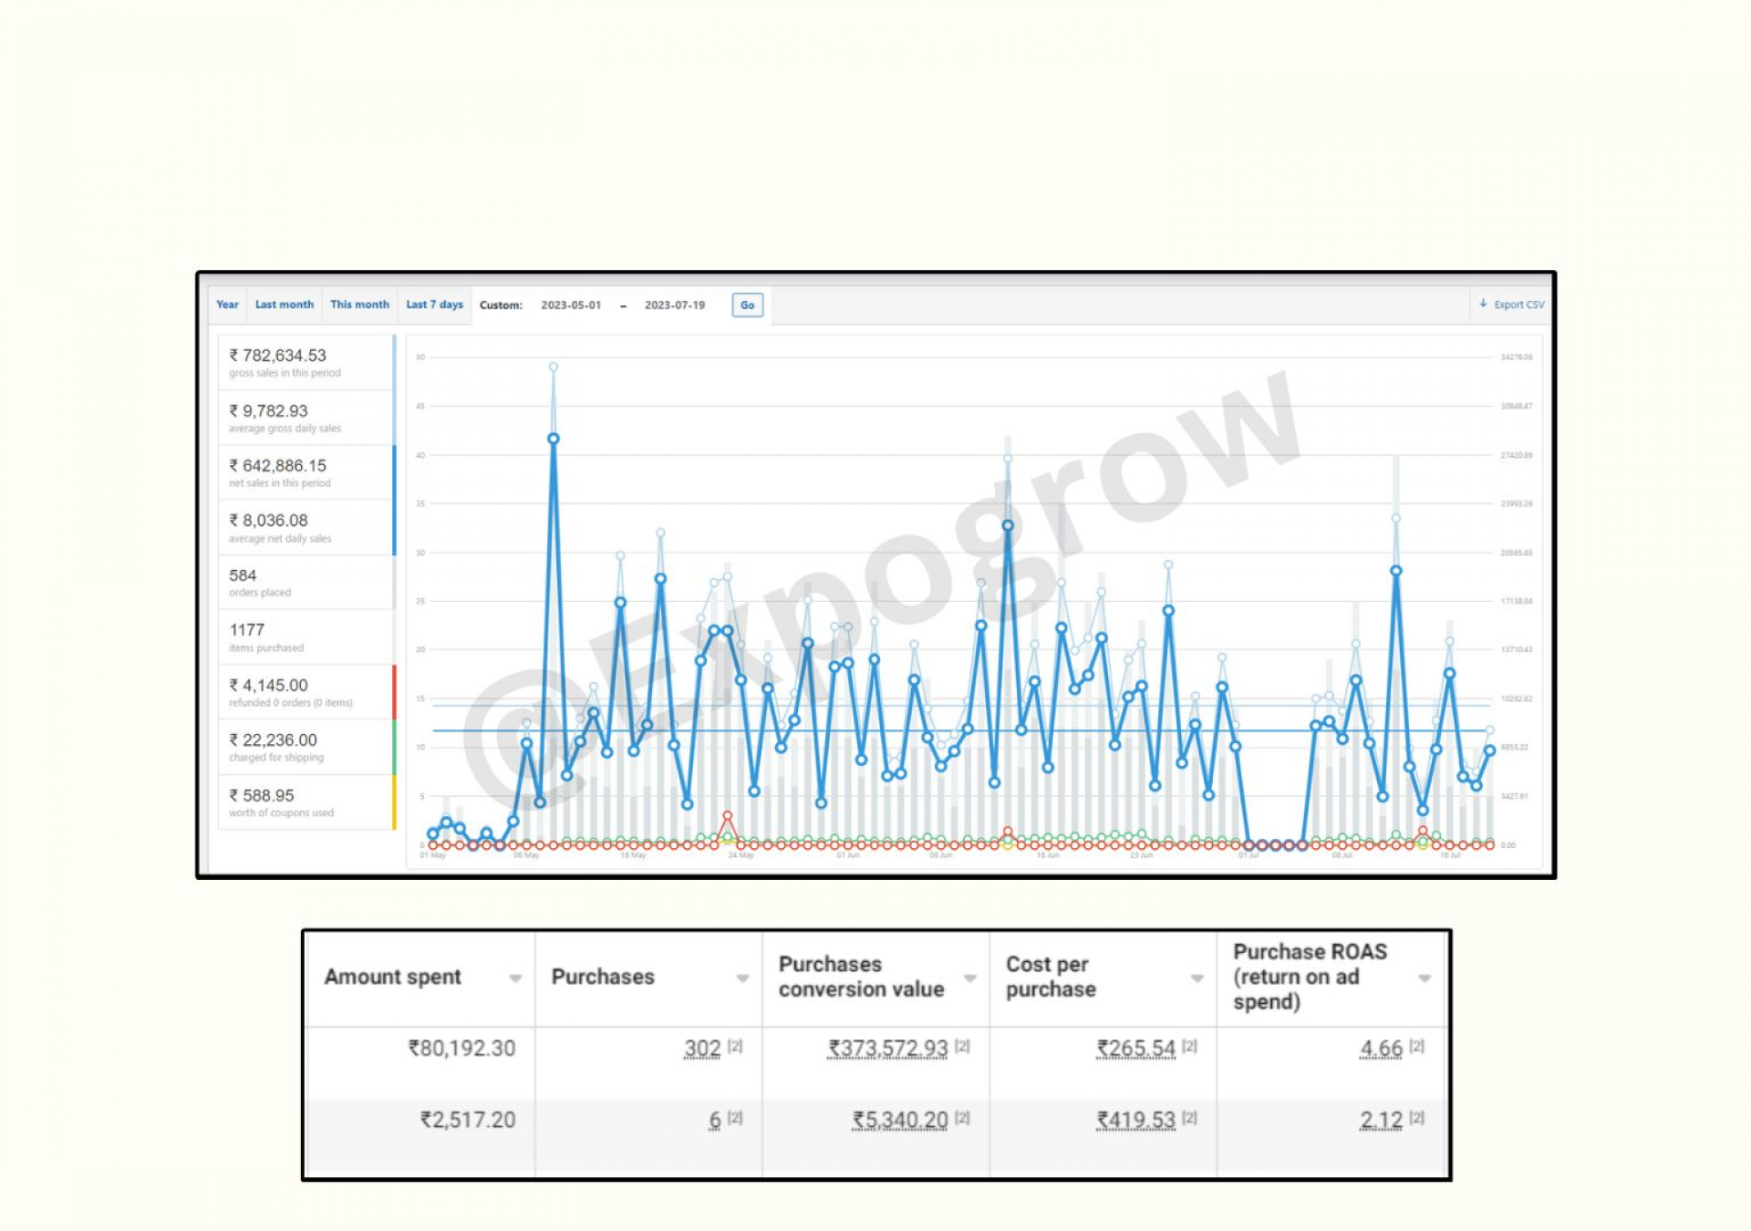The width and height of the screenshot is (1751, 1231).
Task: Open the 302 purchases detail link
Action: coord(702,1049)
